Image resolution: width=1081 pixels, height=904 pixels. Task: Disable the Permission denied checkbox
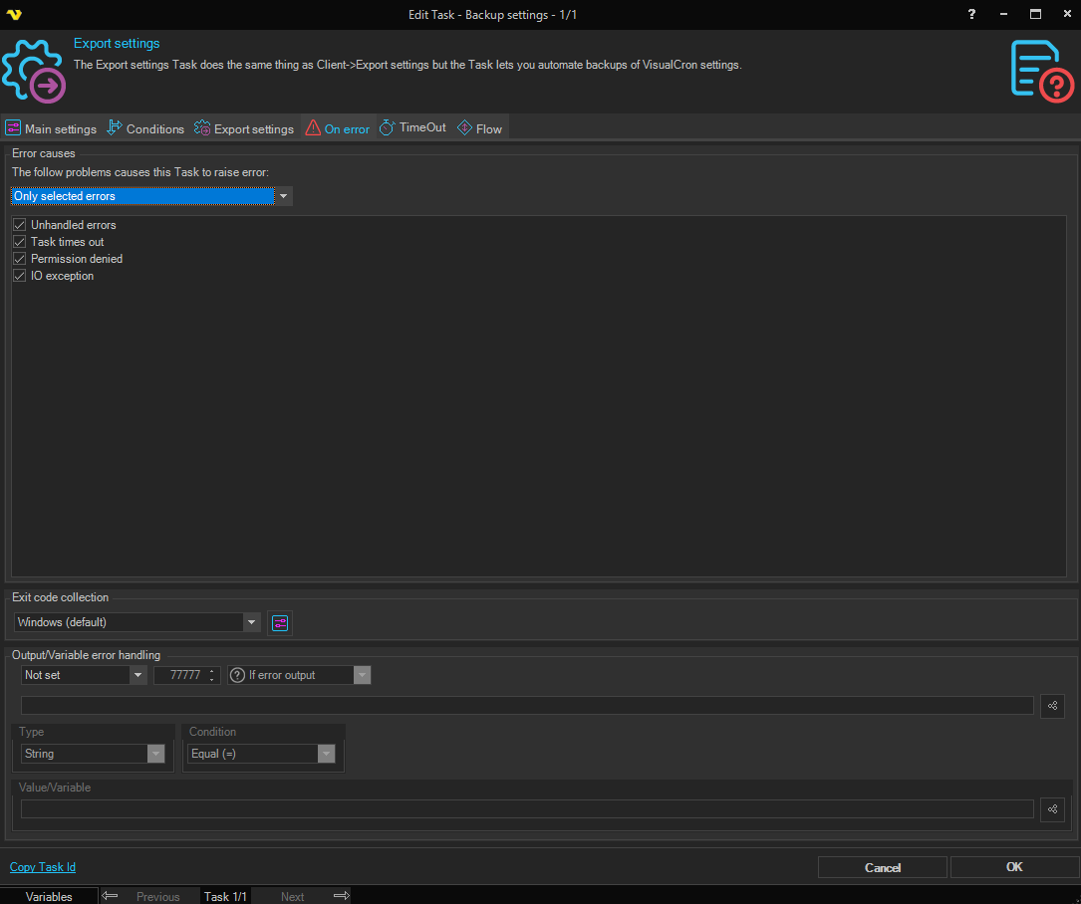point(19,259)
